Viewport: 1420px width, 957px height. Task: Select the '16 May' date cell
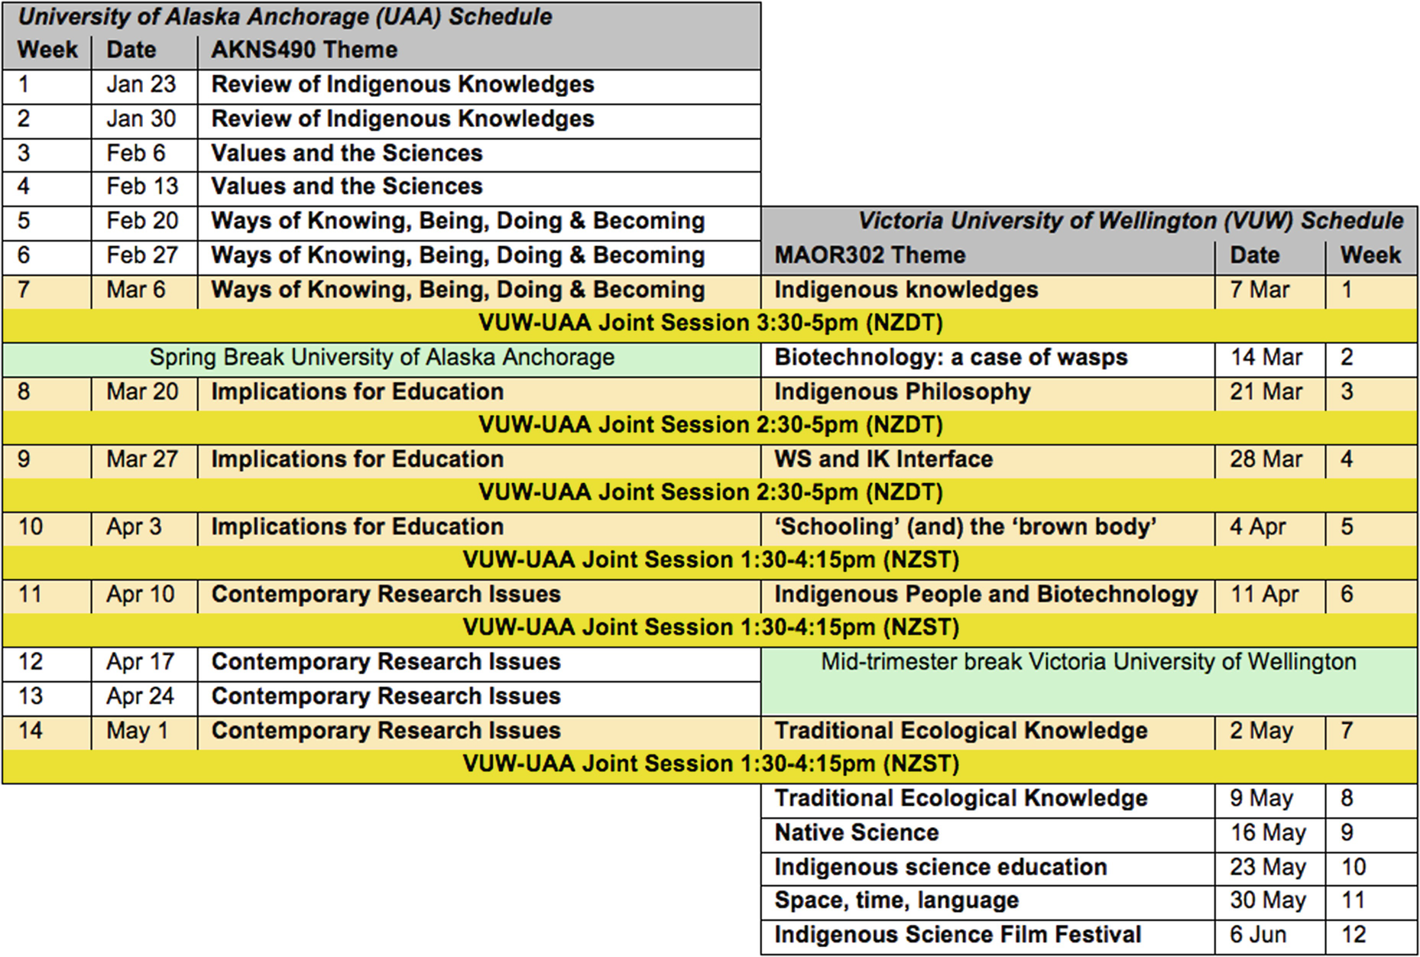pos(1269,834)
